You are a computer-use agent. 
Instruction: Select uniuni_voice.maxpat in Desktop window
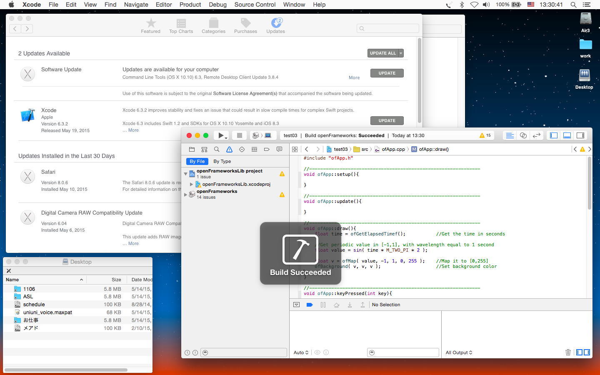(47, 312)
